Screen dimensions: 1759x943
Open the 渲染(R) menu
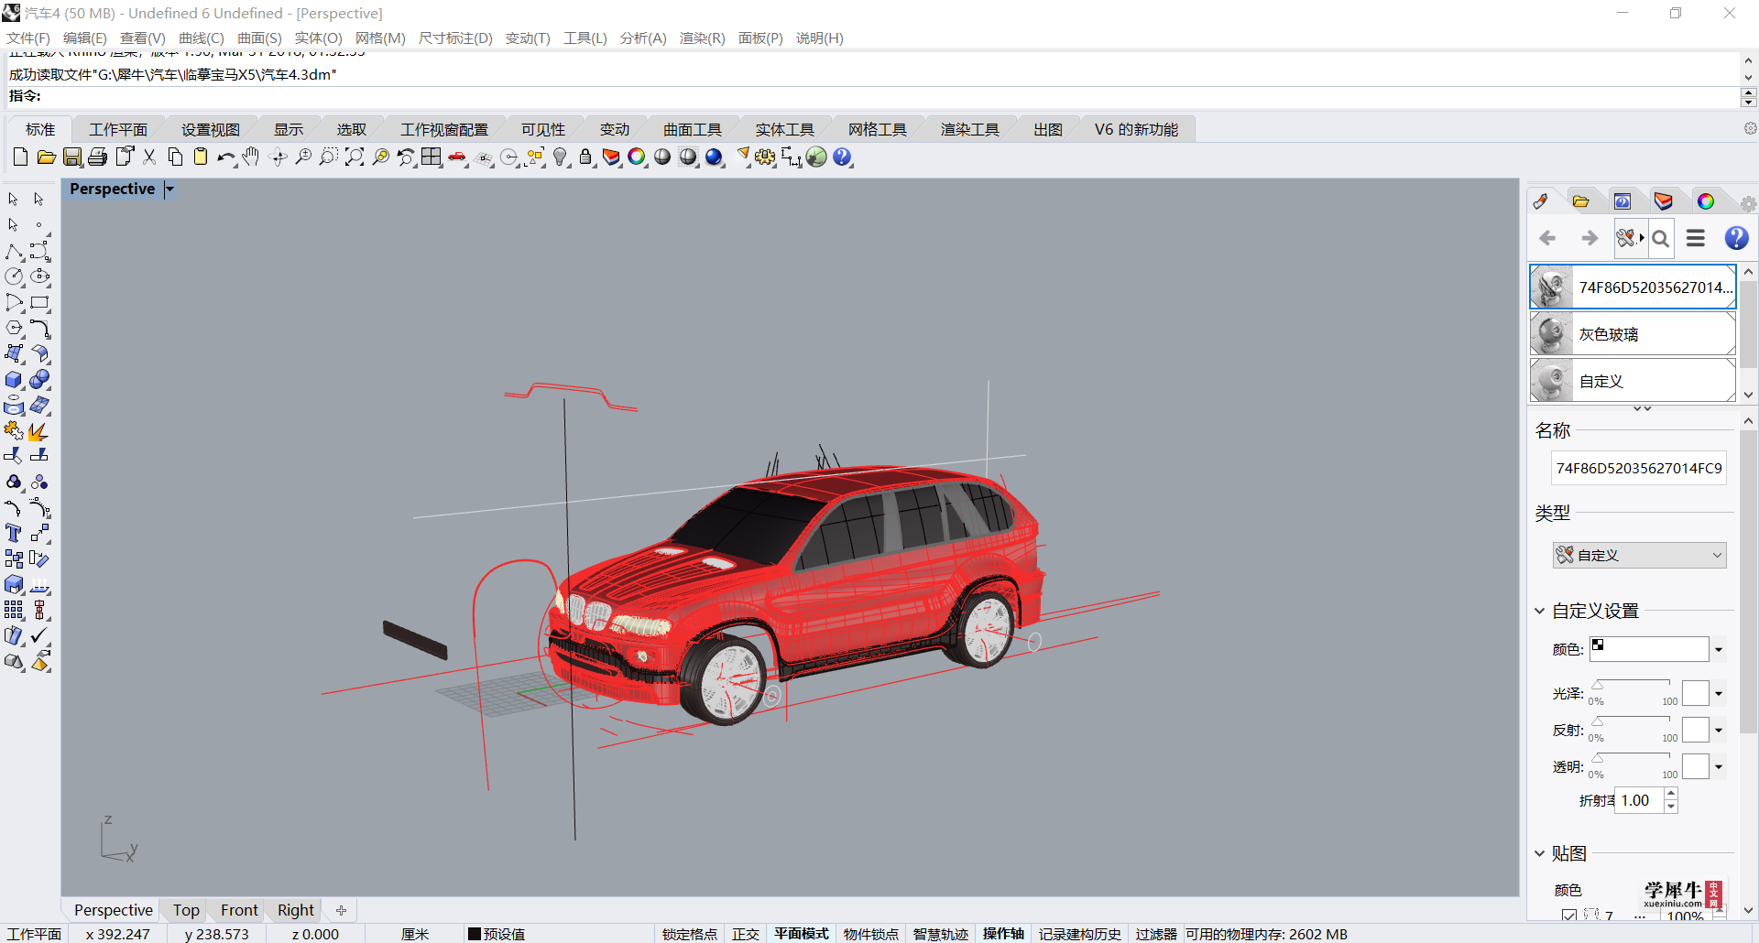pyautogui.click(x=702, y=38)
